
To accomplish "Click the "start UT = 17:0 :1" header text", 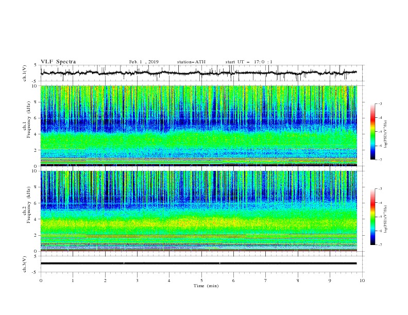I will (249, 62).
